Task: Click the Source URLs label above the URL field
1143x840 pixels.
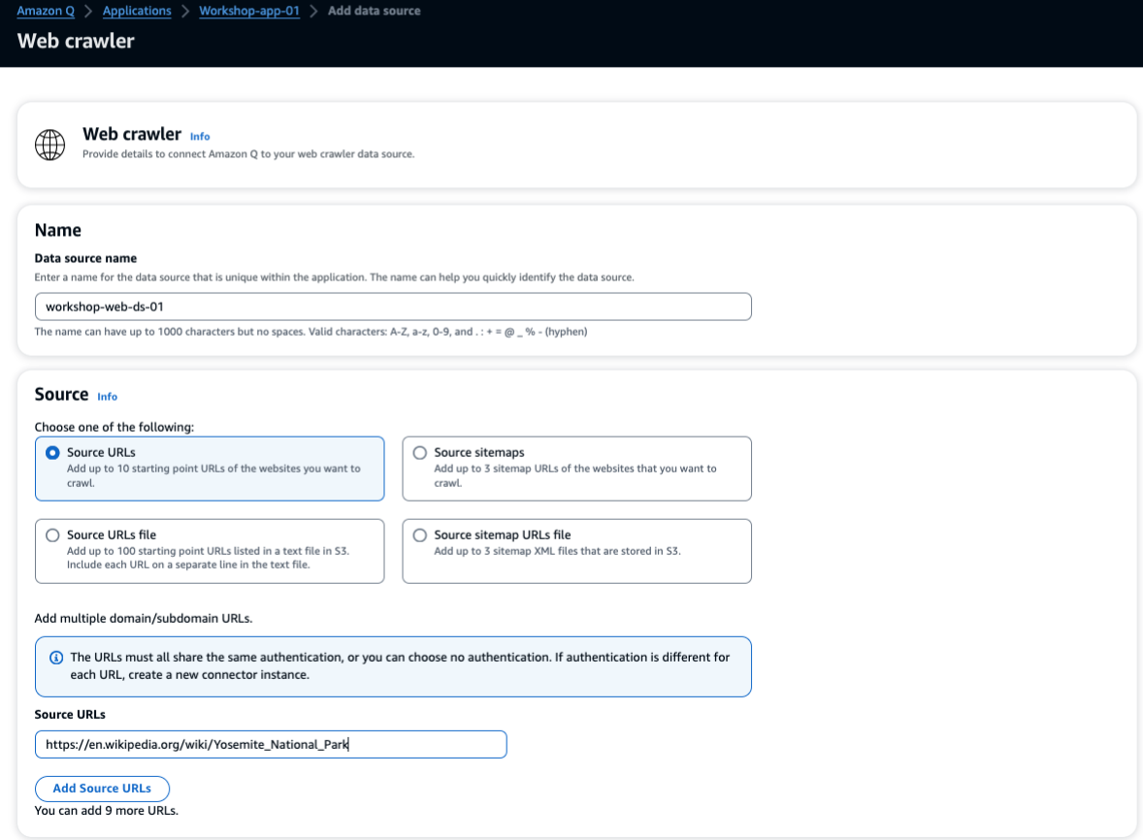Action: [70, 714]
